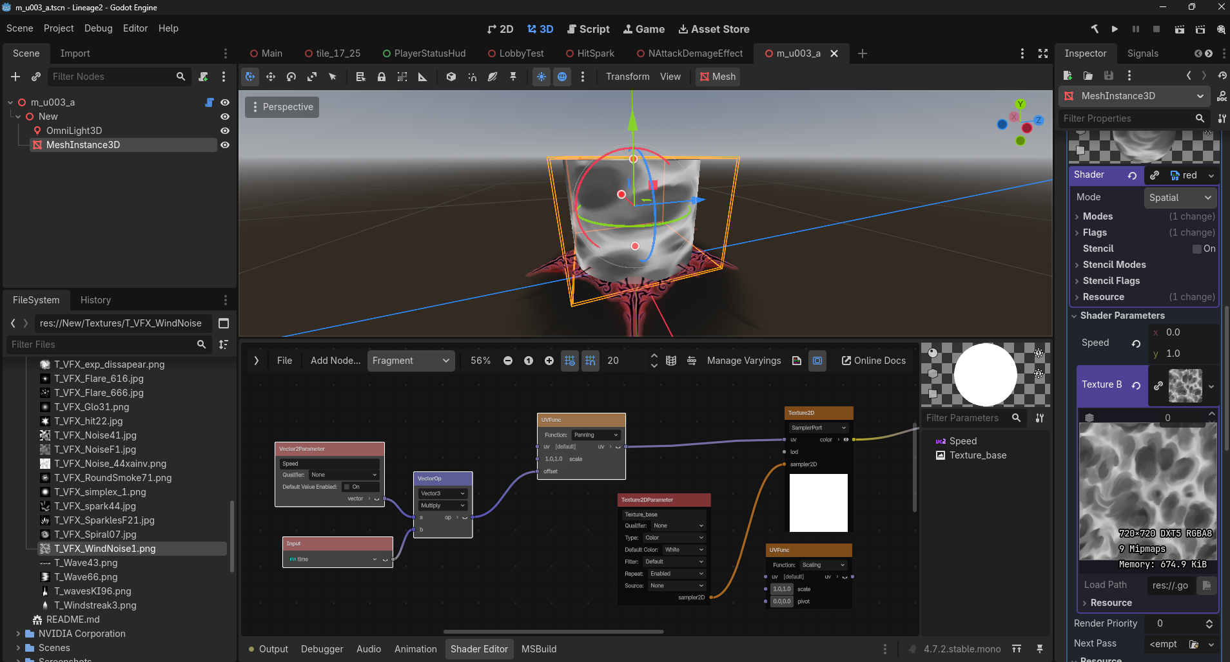Open the Debug menu

pyautogui.click(x=98, y=28)
